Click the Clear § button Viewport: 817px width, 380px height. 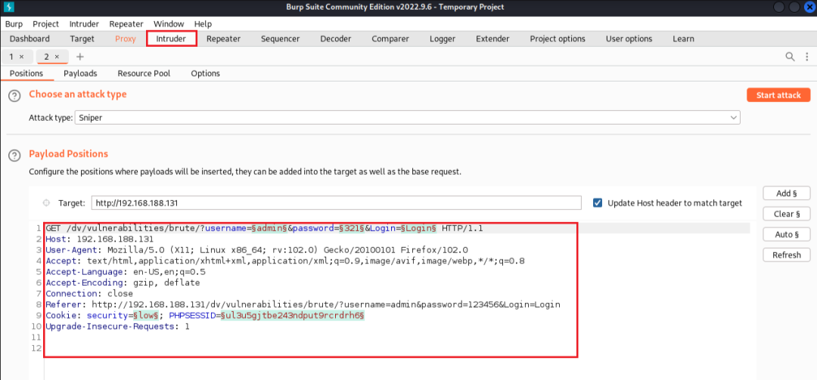[x=786, y=214]
